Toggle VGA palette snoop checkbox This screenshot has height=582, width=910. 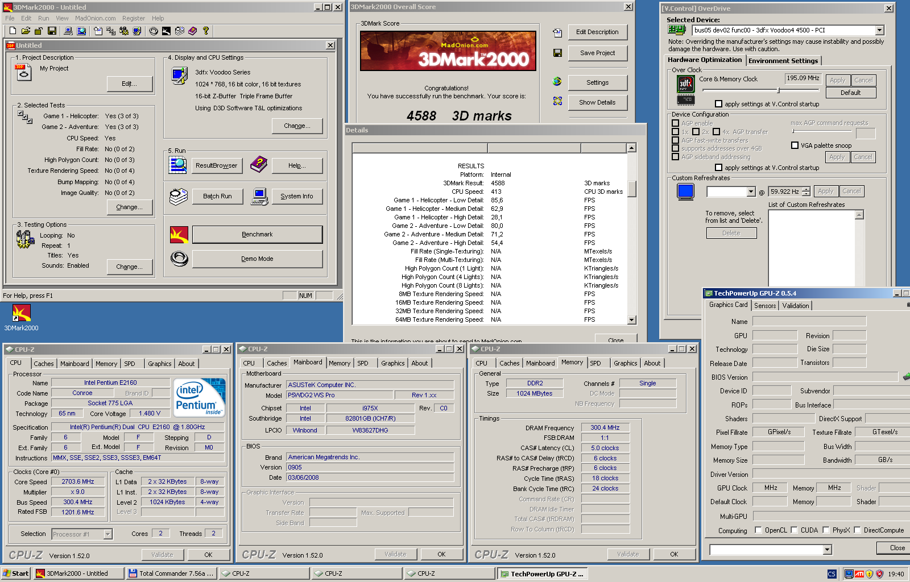[x=795, y=145]
